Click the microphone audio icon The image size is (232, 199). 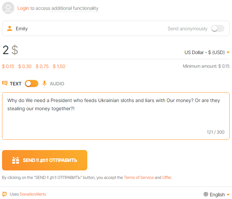[x=44, y=83]
